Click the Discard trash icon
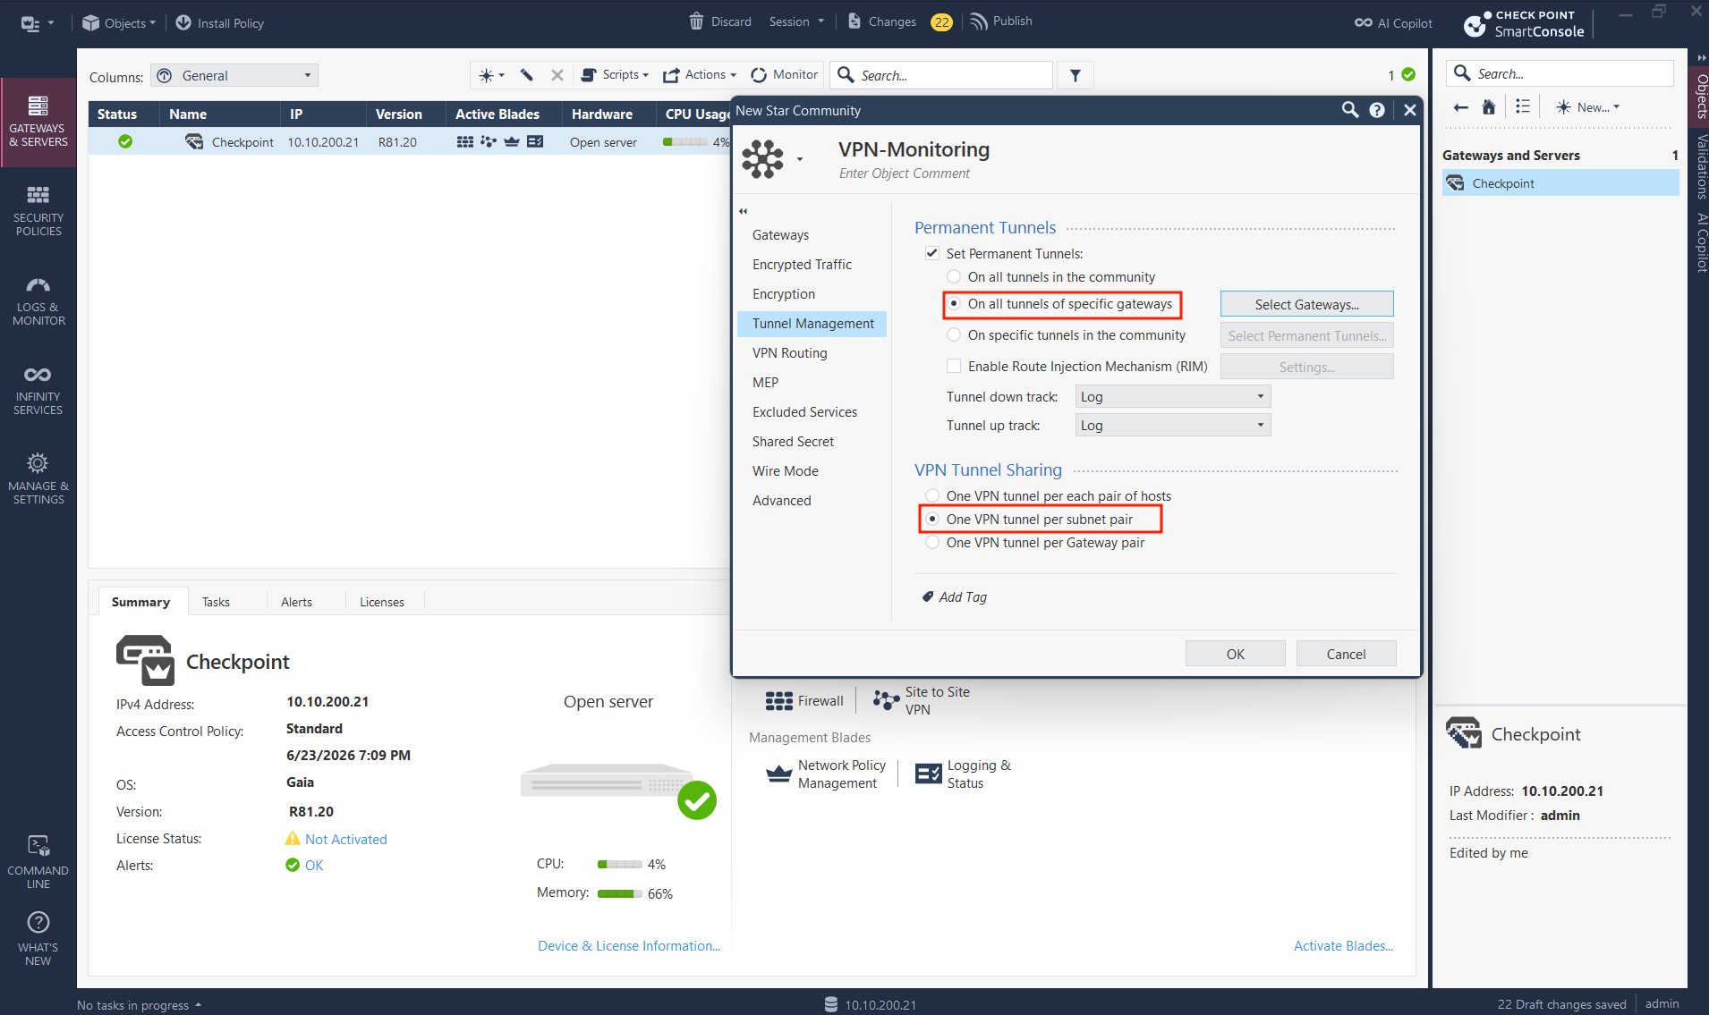1709x1015 pixels. click(696, 21)
